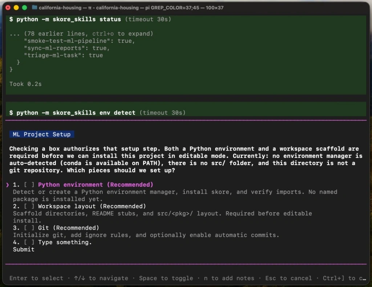Click the window title california-housing

pyautogui.click(x=131, y=8)
